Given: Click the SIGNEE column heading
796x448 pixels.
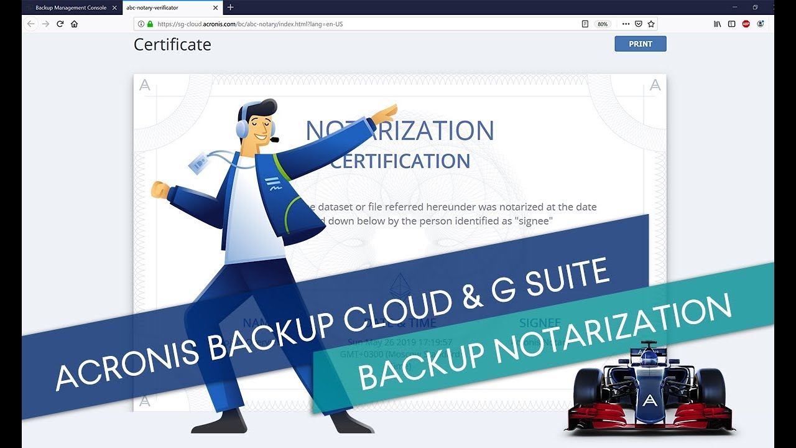Looking at the screenshot, I should (x=540, y=322).
